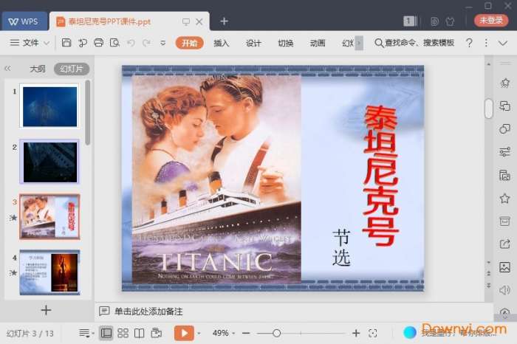
Task: Select slide 2 thumbnail
Action: tap(49, 161)
